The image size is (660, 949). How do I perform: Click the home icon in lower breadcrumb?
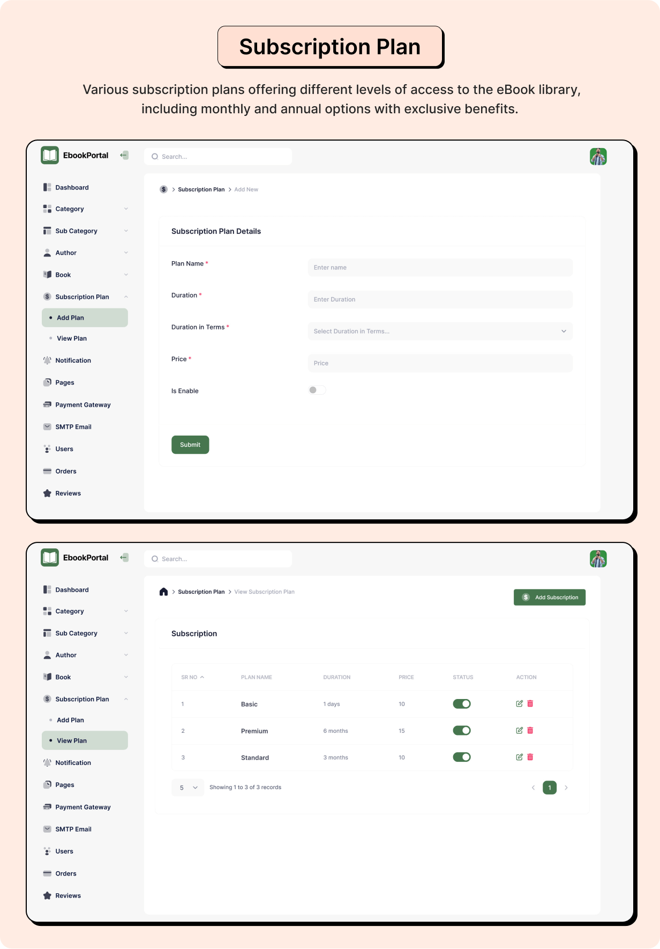coord(163,592)
